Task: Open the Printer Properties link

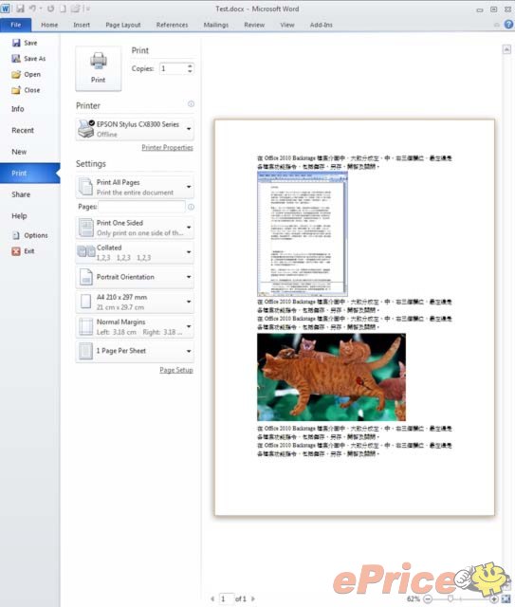Action: tap(167, 148)
